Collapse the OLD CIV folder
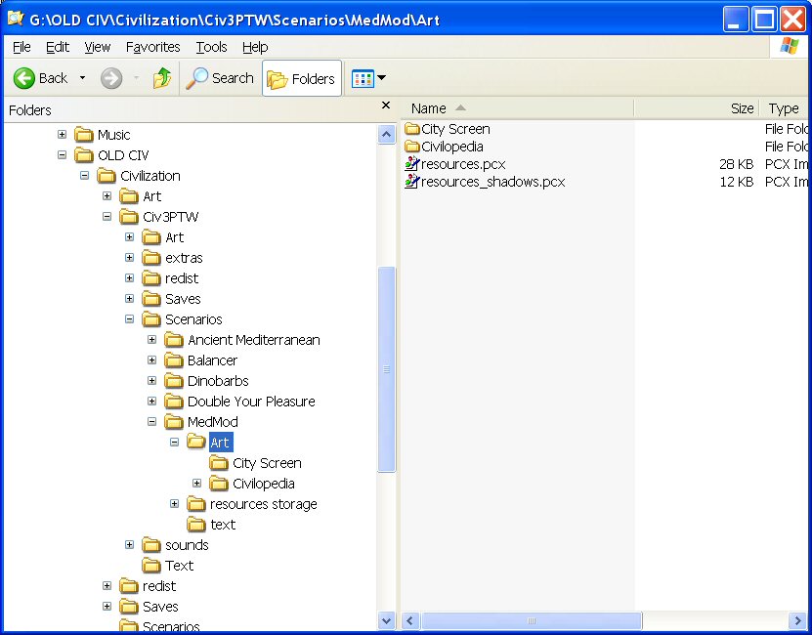 click(x=63, y=155)
